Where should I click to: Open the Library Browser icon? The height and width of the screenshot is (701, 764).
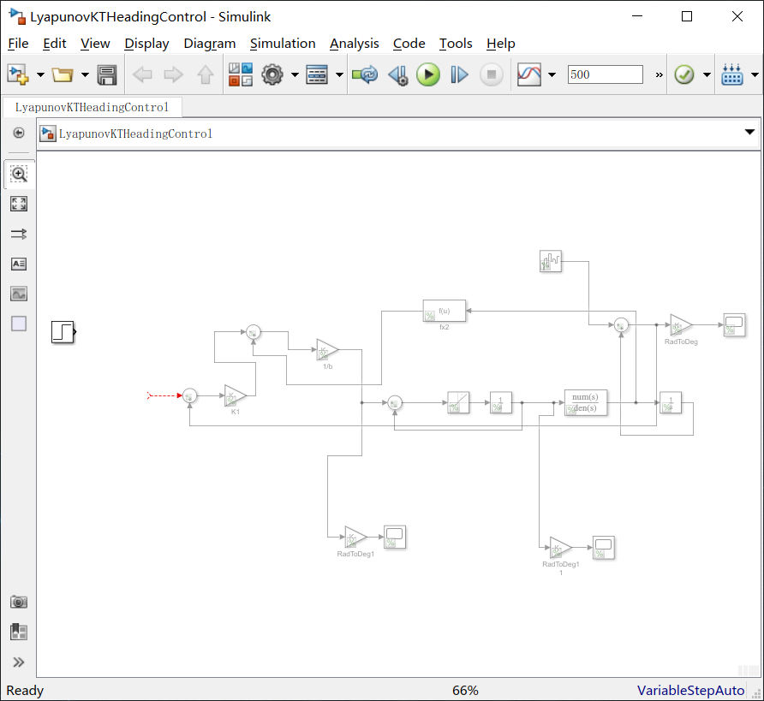click(x=241, y=75)
